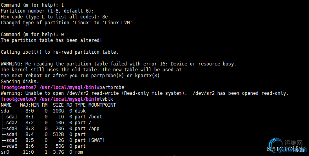Click the 'Command (m for help): w' line
309x156 pixels.
(x=33, y=34)
